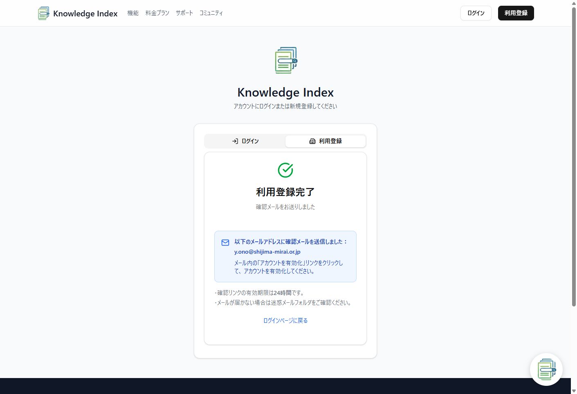Viewport: 577px width, 394px height.
Task: Click the Knowledge Index header brand text
Action: [85, 14]
